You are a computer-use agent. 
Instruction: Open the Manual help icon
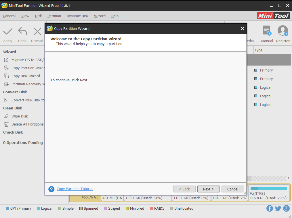pos(266,33)
